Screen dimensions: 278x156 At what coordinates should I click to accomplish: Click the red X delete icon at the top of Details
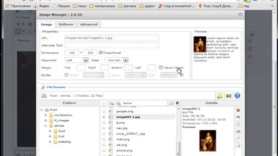(238, 110)
